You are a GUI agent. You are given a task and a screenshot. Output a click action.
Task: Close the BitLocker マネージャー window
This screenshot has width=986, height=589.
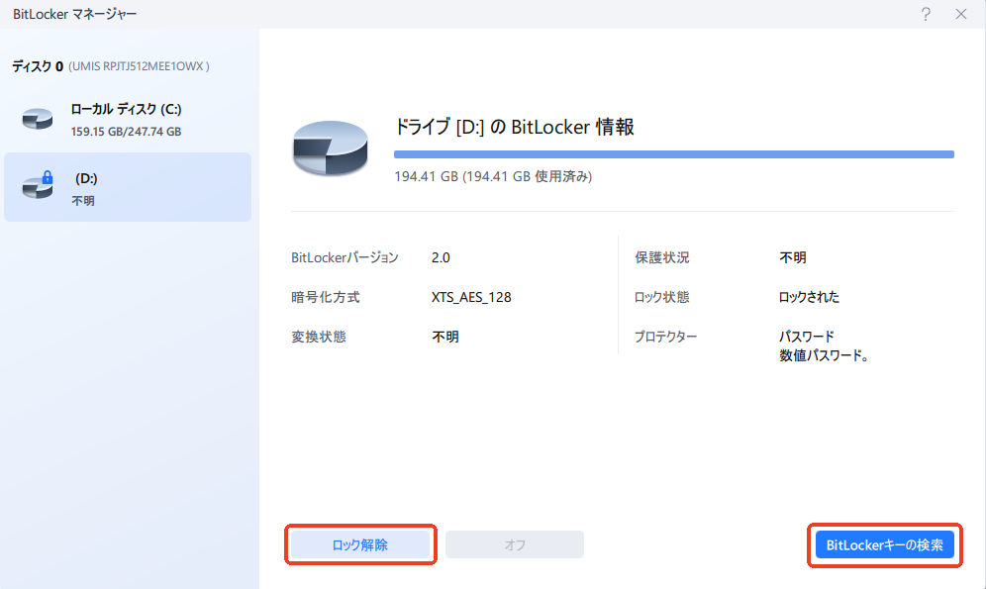click(960, 14)
